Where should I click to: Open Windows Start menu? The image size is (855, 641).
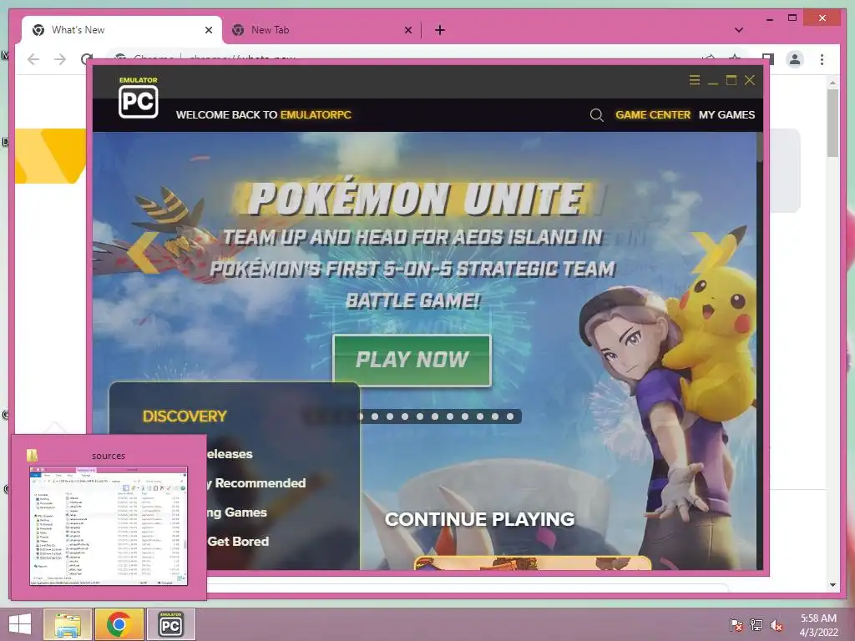tap(20, 624)
